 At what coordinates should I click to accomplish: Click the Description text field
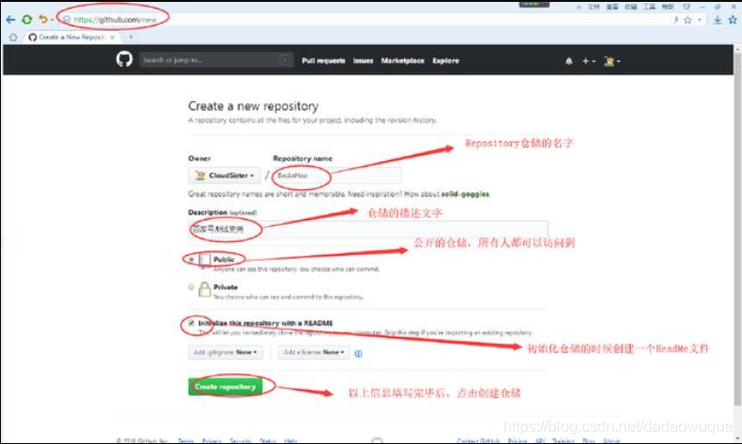coord(368,229)
